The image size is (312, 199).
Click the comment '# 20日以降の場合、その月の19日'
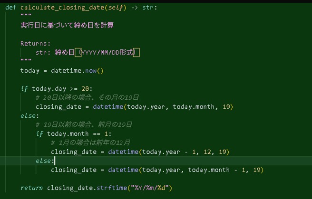pos(87,97)
